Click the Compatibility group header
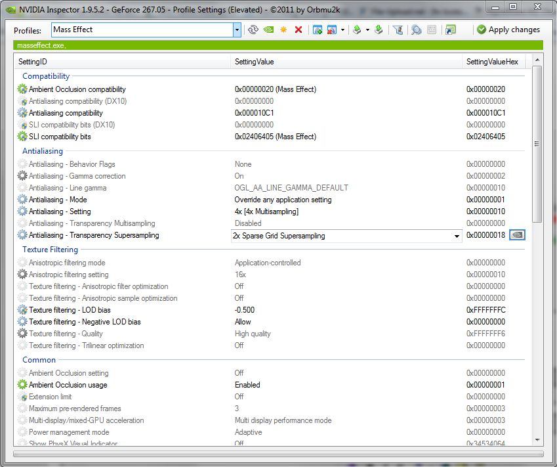 coord(46,76)
